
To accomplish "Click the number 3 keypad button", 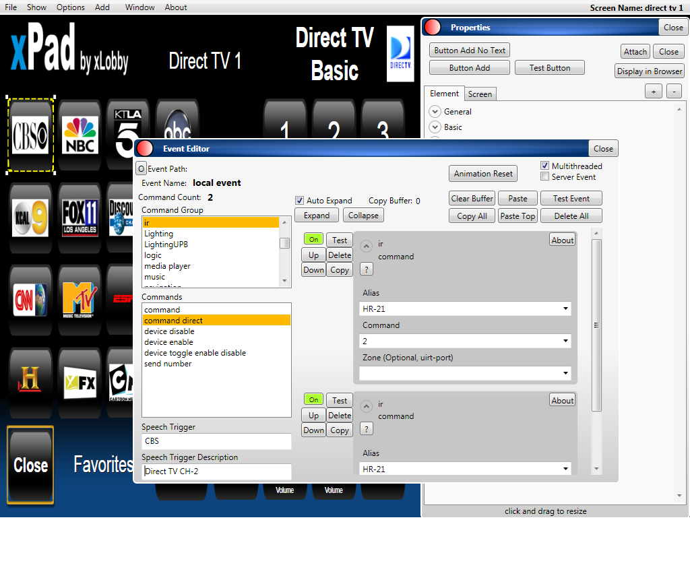I will point(383,120).
